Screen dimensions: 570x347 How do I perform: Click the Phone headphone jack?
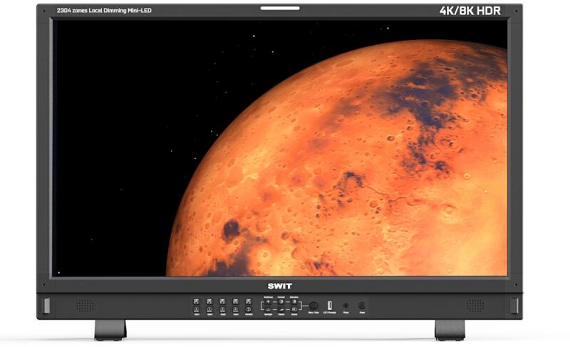[346, 305]
